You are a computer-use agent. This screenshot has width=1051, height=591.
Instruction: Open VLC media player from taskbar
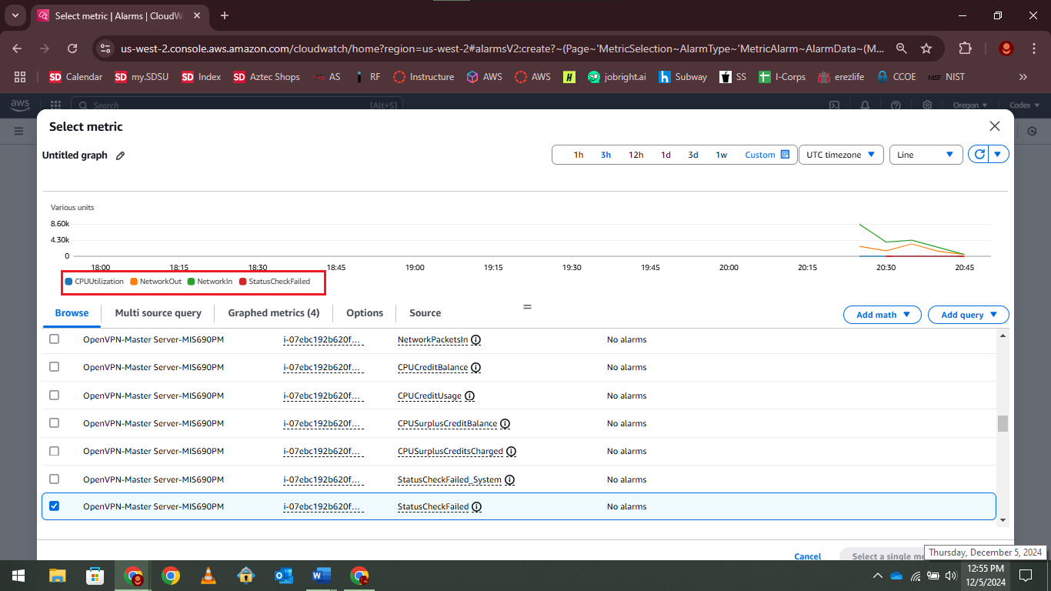[x=208, y=576]
